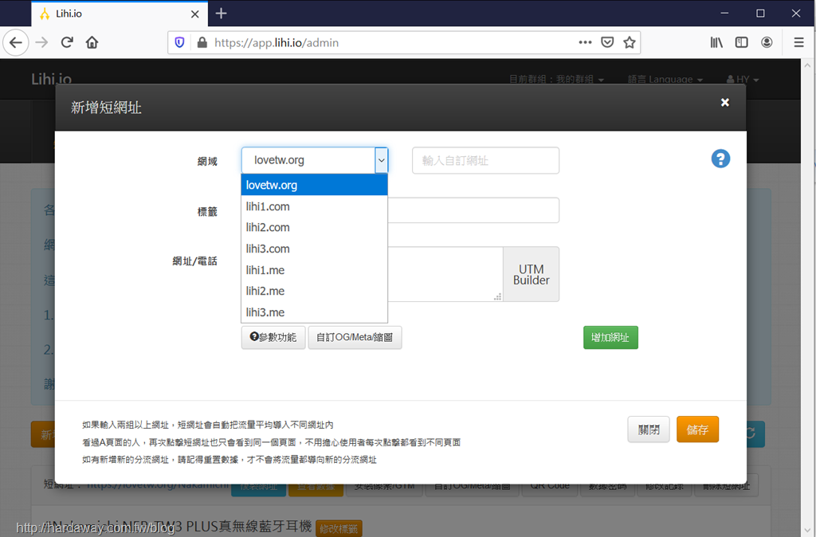Click the green 增加網址 button
The height and width of the screenshot is (537, 816).
[x=610, y=337]
